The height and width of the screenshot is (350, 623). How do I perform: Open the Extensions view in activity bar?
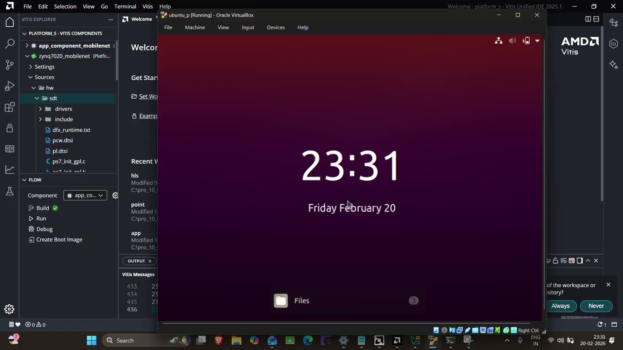coord(9,107)
